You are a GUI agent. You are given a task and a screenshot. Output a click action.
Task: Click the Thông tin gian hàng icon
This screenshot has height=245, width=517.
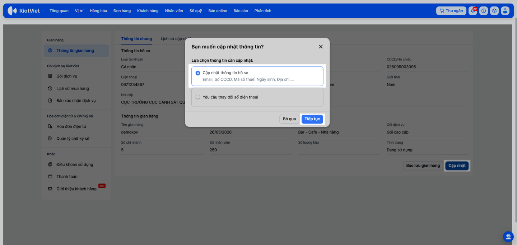50,51
